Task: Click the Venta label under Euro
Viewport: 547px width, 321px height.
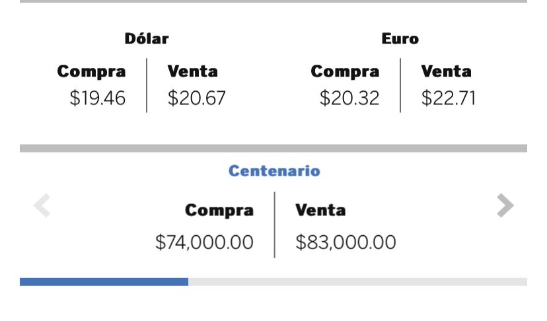Action: (446, 71)
